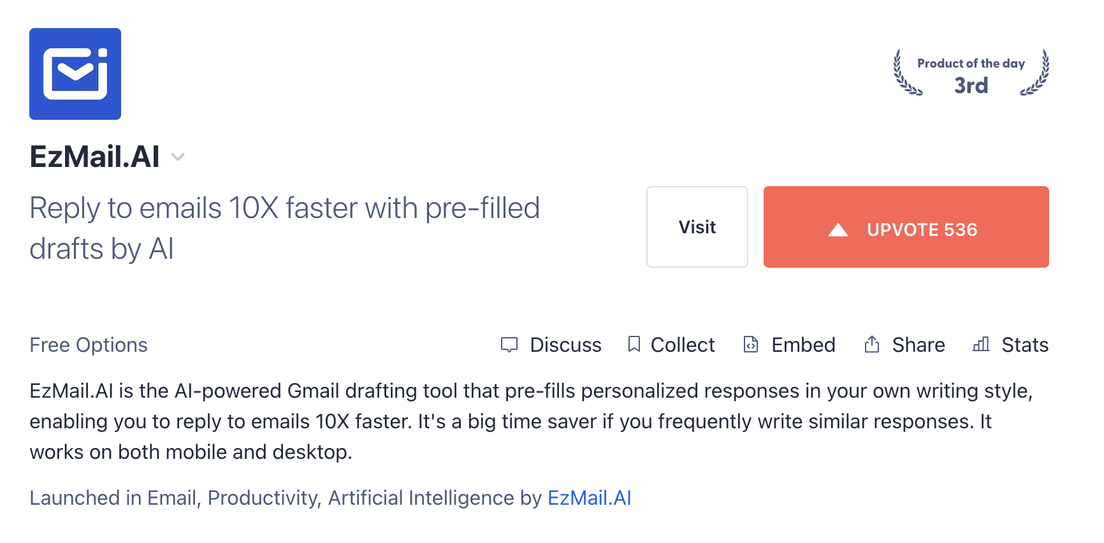Screen dimensions: 1104x543
Task: View the Stats page
Action: tap(1025, 345)
